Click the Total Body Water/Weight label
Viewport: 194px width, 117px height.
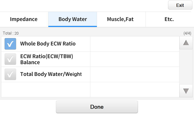click(x=51, y=74)
